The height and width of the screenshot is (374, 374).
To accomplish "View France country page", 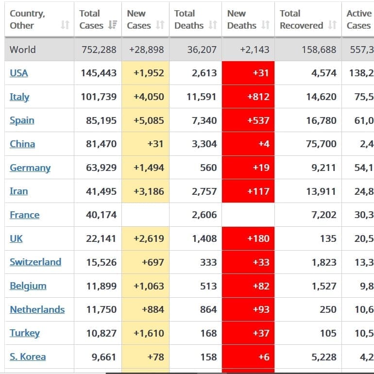I will coord(25,215).
